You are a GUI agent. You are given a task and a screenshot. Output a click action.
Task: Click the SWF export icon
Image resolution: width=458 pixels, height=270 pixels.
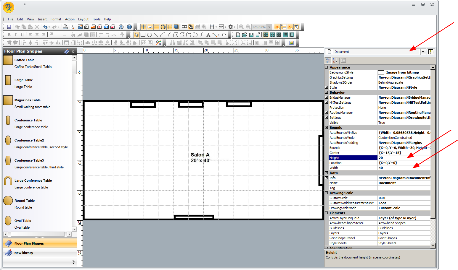point(100,27)
